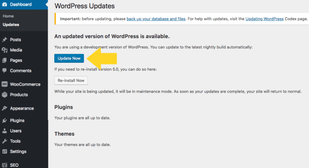Click the Comments bubble icon

tap(5, 71)
